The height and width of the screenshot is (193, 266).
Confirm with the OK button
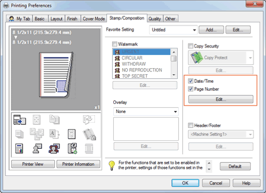185,183
